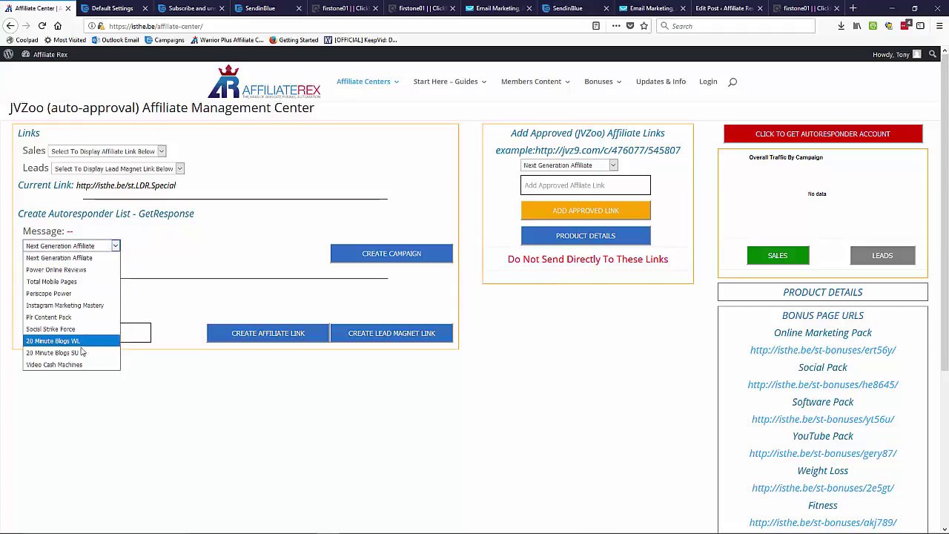Viewport: 949px width, 534px height.
Task: Click the orange ADD APPROVED LINK button
Action: click(x=586, y=211)
